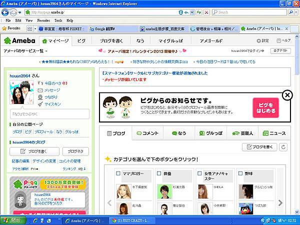
Task: Click the reload icon beside ブログを書く
Action: (x=283, y=147)
